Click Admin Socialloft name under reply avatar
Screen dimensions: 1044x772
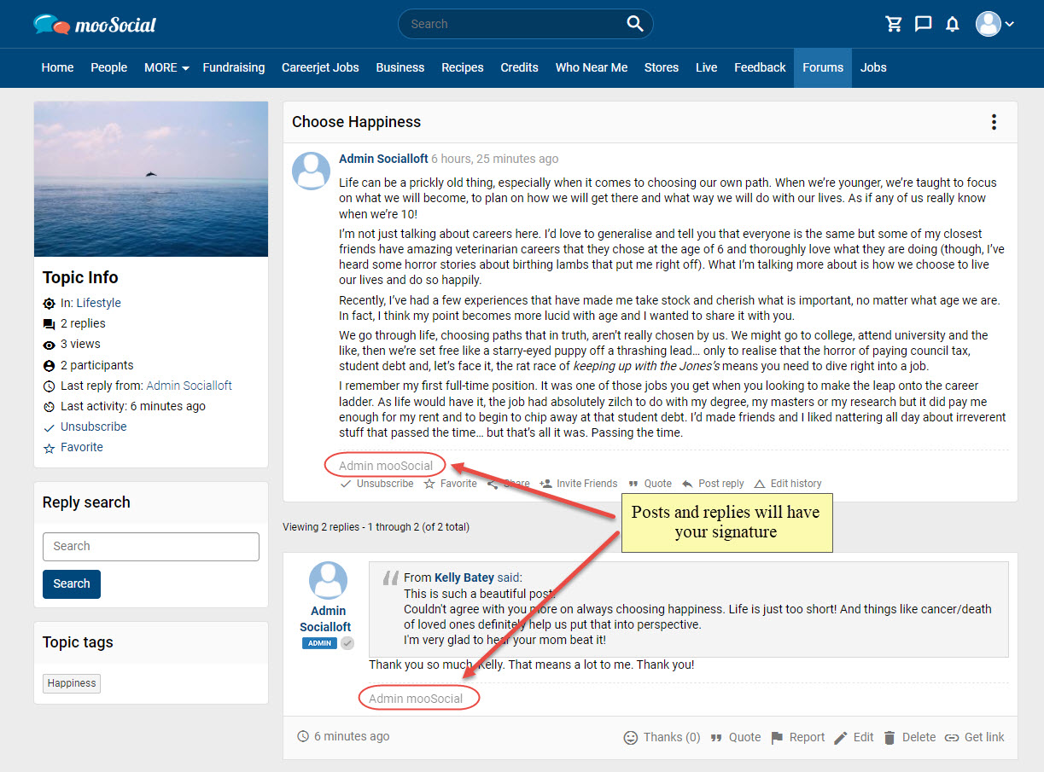pos(328,618)
